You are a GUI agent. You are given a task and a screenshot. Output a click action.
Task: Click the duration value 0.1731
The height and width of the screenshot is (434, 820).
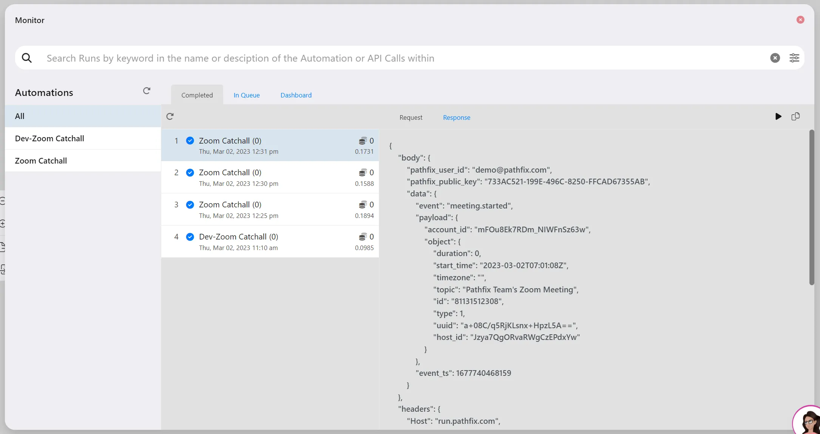pyautogui.click(x=364, y=151)
